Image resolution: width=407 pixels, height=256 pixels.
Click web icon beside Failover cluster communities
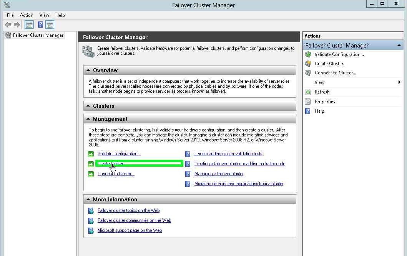coord(91,220)
